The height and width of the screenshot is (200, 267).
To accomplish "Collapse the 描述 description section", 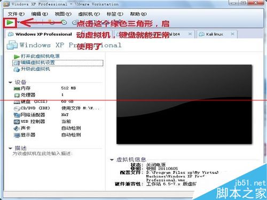I will pyautogui.click(x=10, y=148).
